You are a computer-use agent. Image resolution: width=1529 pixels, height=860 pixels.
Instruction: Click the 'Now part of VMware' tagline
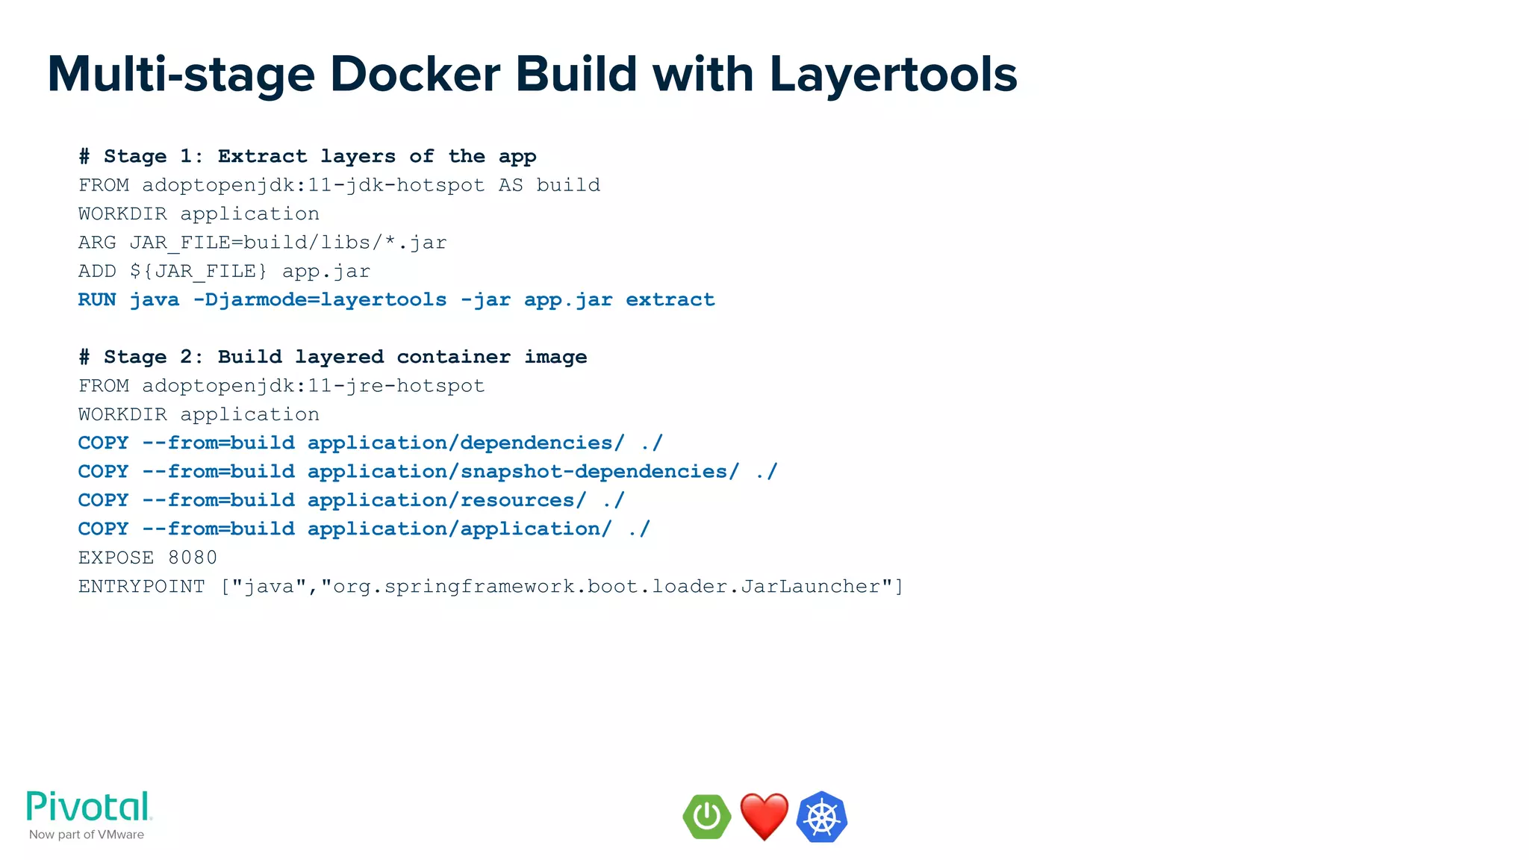[x=87, y=835]
